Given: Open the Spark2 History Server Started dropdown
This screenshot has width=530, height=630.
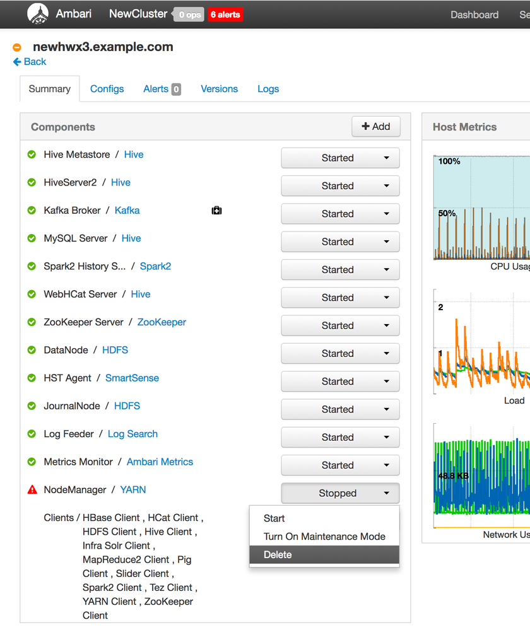Looking at the screenshot, I should [340, 270].
